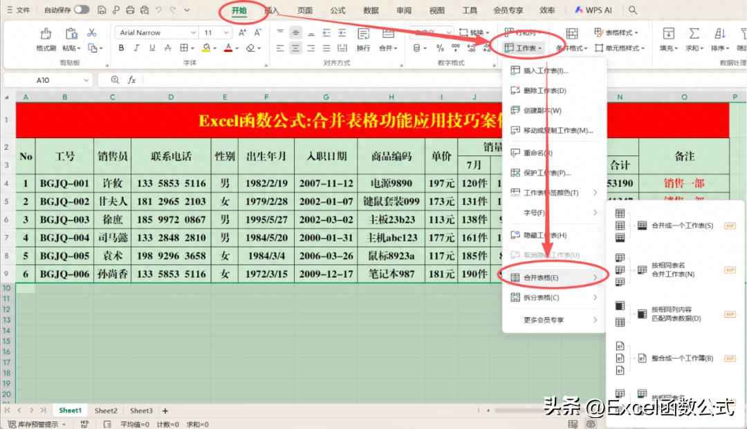The width and height of the screenshot is (747, 429).
Task: Toggle strikethrough formatting
Action: coord(167,48)
